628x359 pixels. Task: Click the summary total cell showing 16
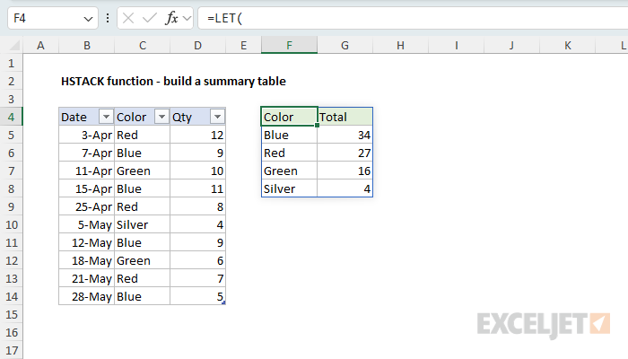(345, 171)
